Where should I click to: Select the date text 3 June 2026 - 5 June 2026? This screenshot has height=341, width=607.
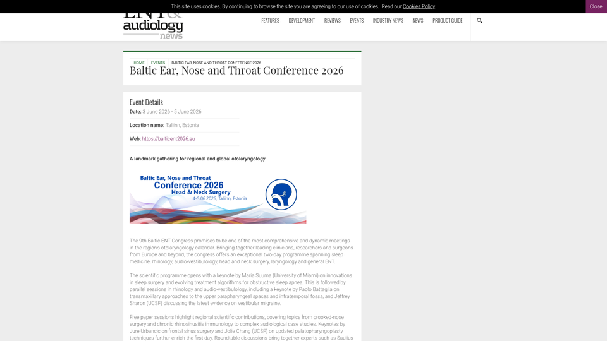pos(172,112)
